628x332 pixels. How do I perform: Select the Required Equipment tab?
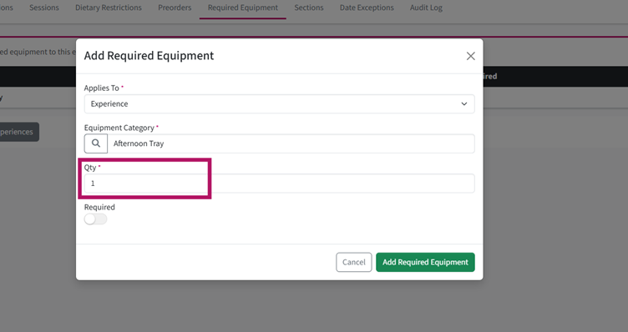click(243, 8)
